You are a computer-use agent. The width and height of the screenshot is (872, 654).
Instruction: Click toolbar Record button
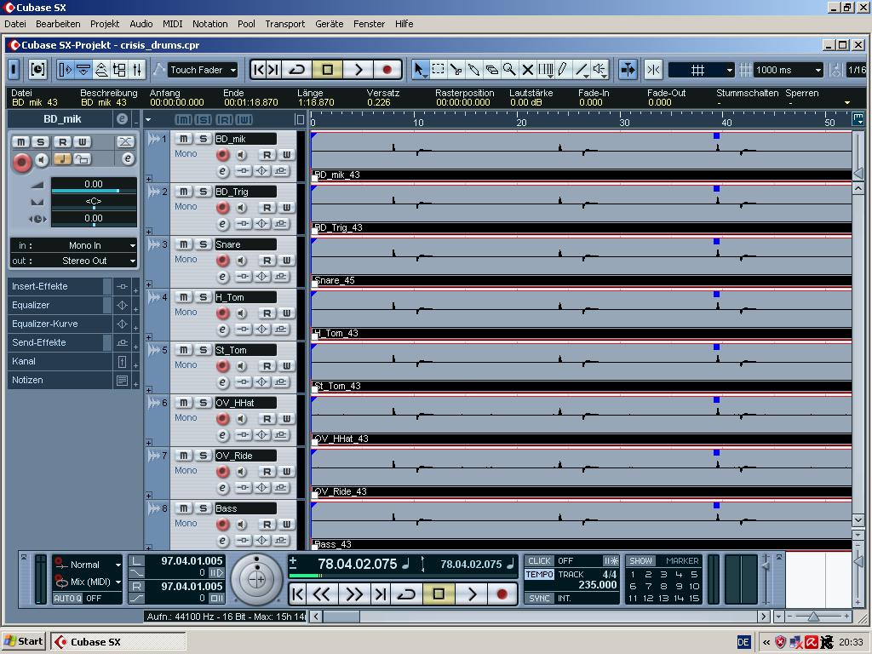coord(387,70)
